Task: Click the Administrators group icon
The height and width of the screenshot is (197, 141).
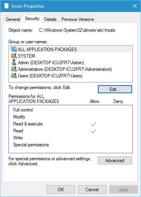Action: [x=14, y=69]
